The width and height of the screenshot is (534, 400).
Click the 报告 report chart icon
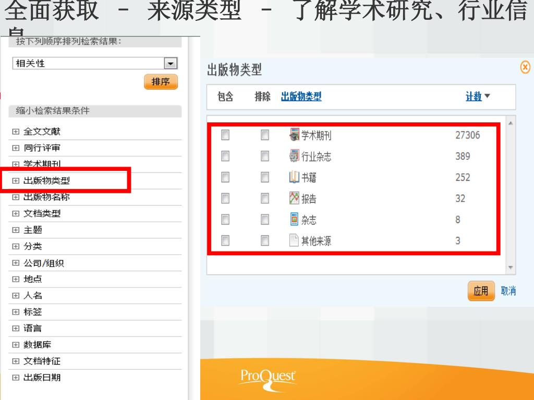[x=294, y=198]
